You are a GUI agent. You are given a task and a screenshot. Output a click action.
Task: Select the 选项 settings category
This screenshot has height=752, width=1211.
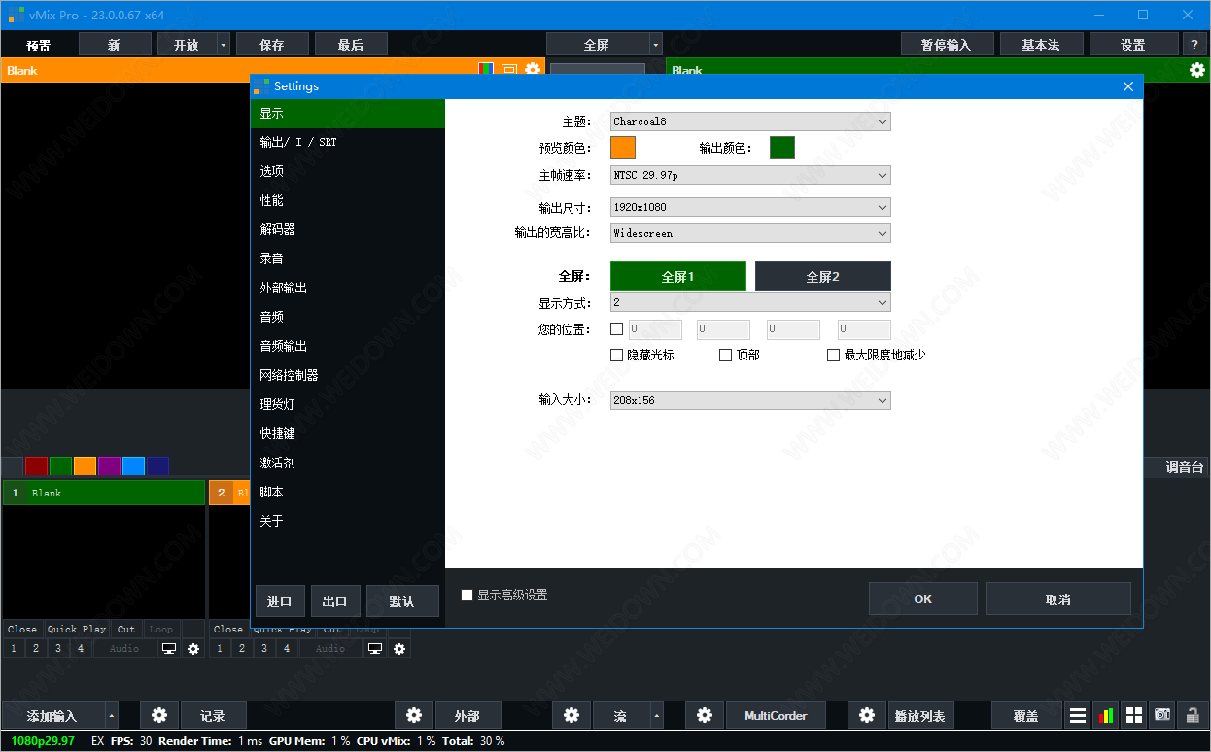coord(347,171)
